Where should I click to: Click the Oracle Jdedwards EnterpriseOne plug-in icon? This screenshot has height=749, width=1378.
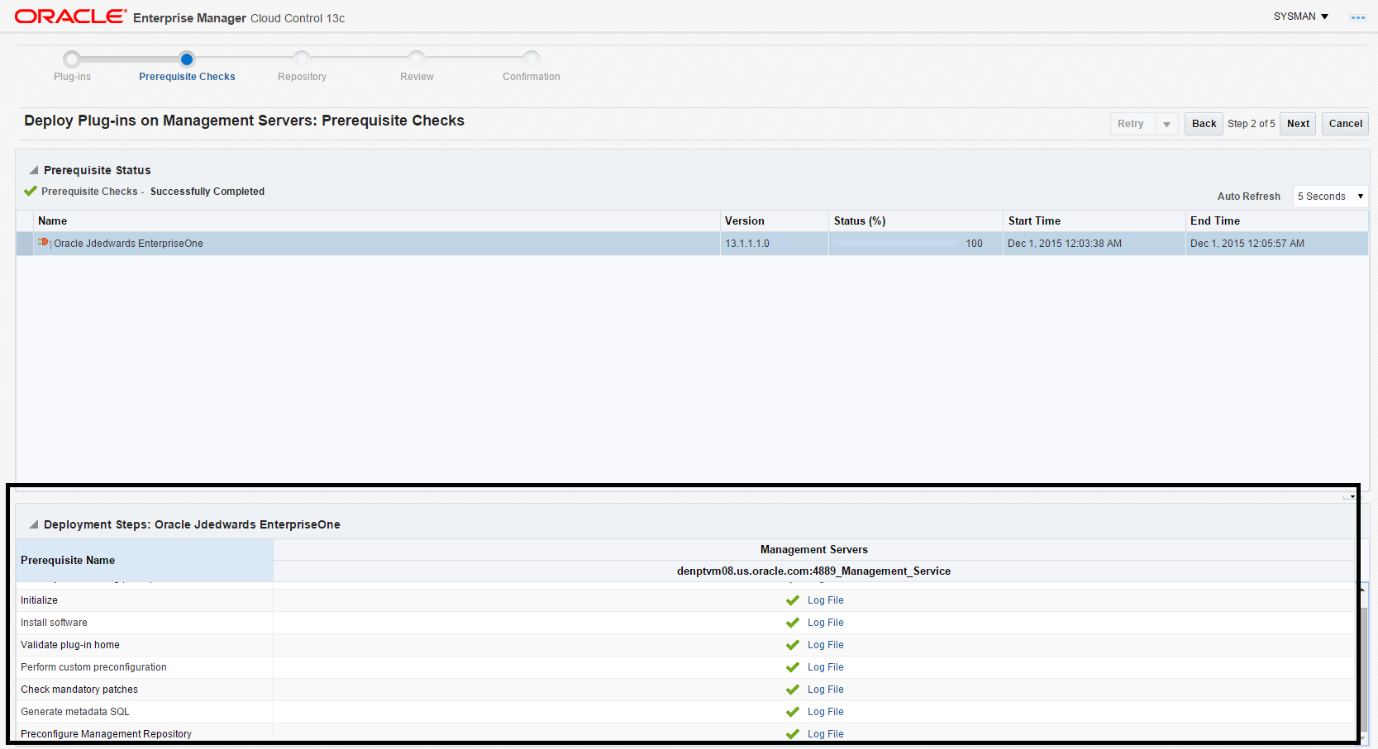[x=44, y=243]
